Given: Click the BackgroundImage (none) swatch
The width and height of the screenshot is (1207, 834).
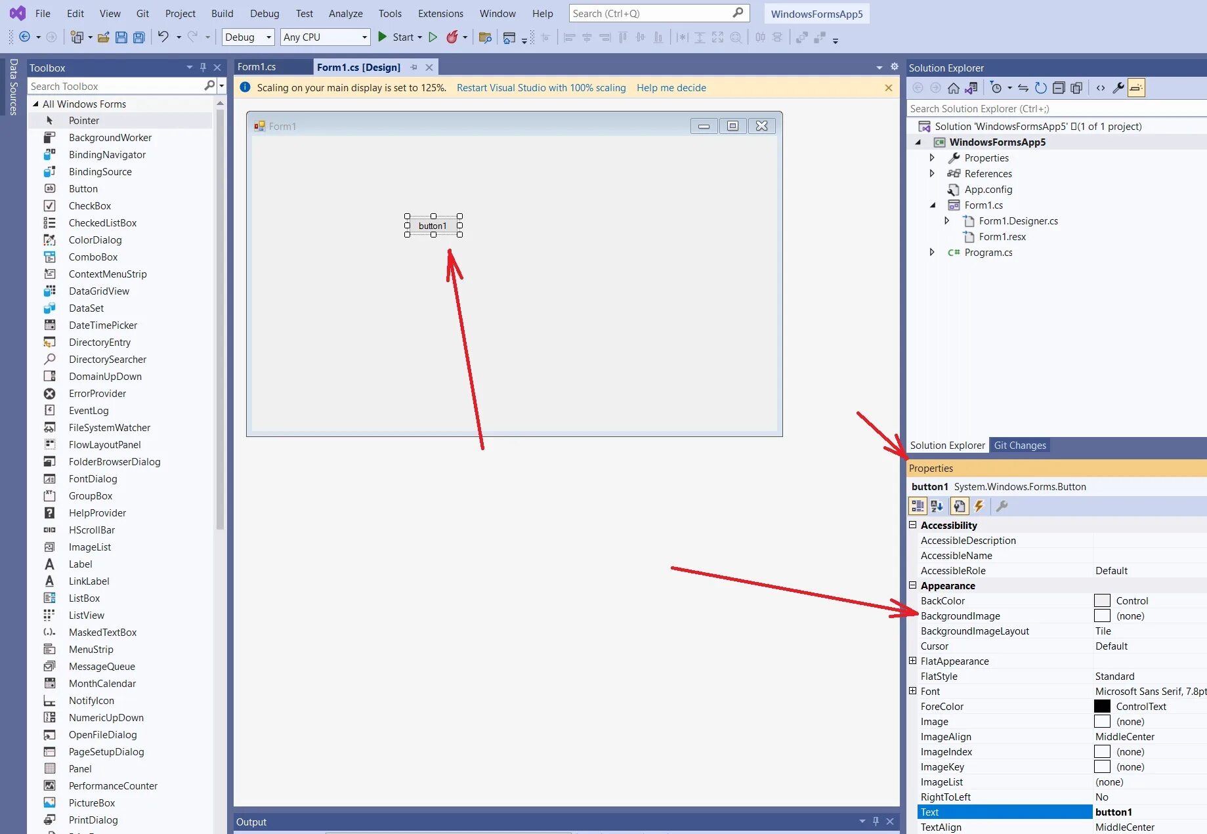Looking at the screenshot, I should click(1103, 616).
